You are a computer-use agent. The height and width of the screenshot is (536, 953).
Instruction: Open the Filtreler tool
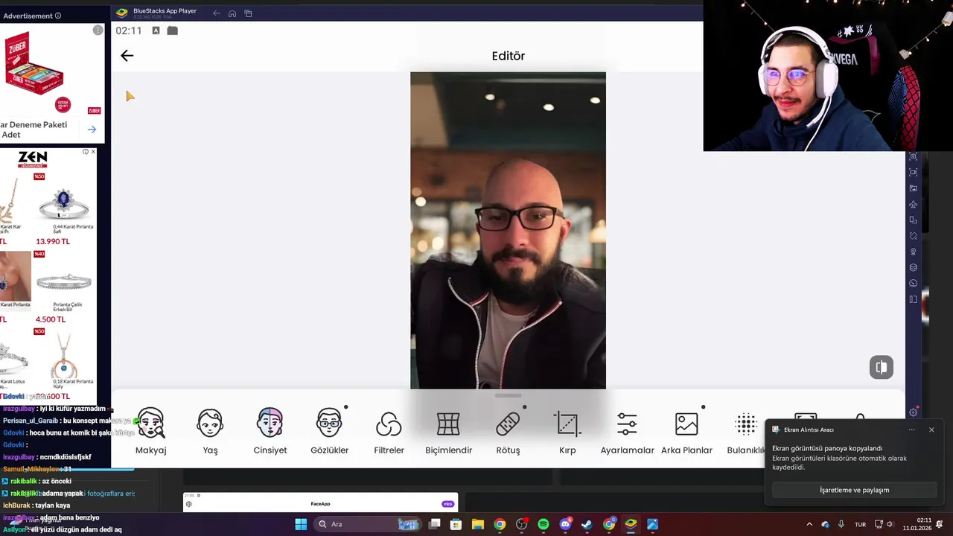coord(389,431)
